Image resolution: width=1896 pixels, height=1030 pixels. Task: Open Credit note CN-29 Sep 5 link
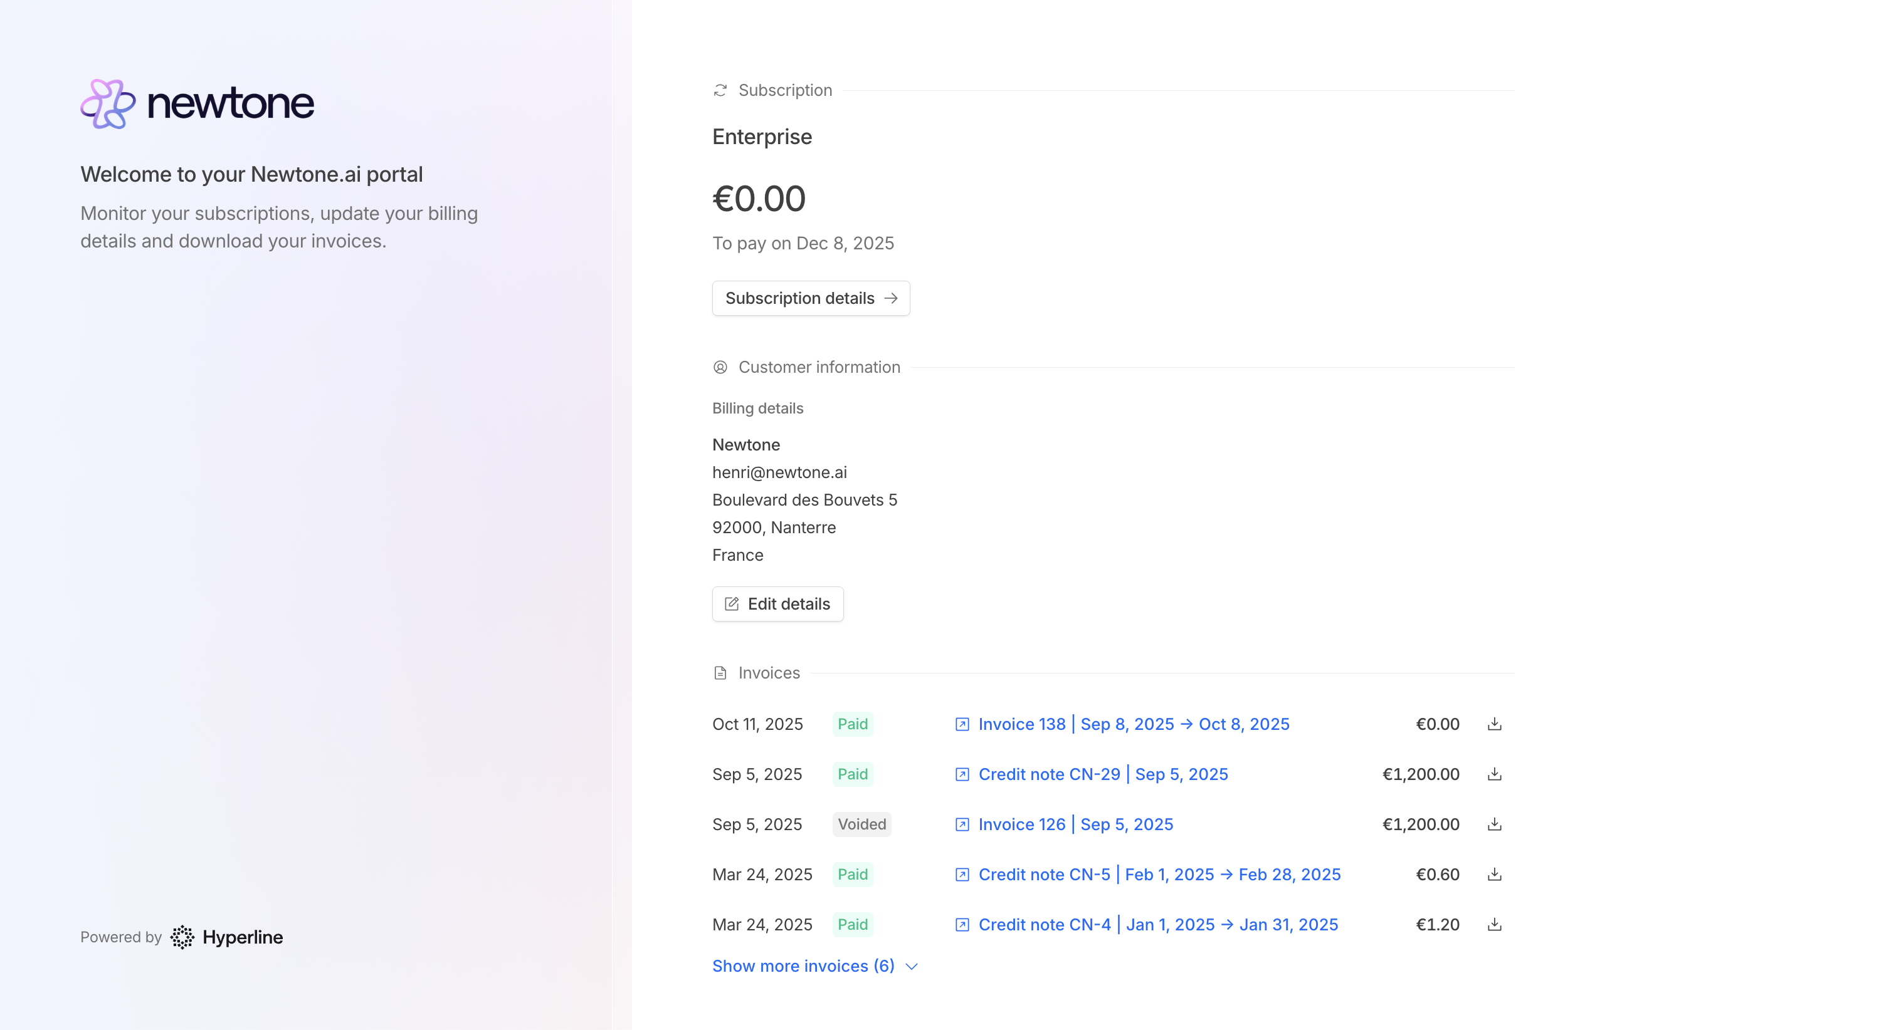coord(1103,774)
